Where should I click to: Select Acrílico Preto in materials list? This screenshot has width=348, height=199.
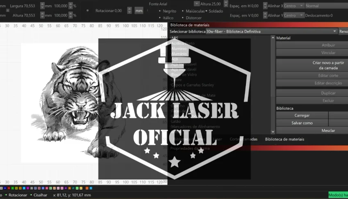point(183,43)
